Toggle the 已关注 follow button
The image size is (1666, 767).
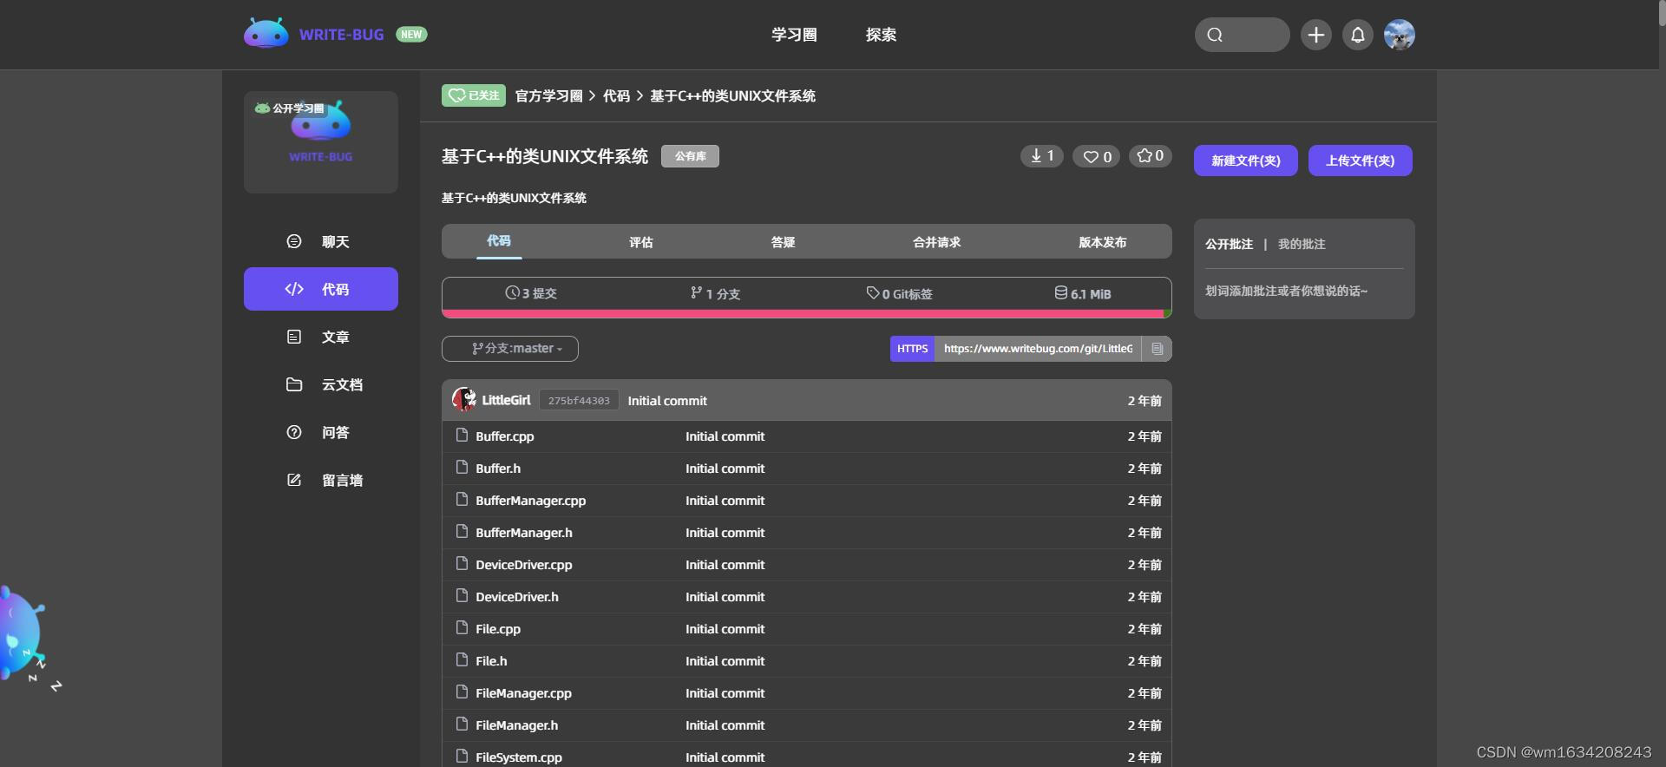[x=474, y=95]
